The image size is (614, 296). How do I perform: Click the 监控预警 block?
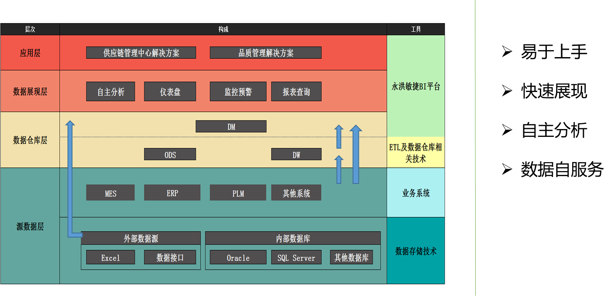pos(238,92)
